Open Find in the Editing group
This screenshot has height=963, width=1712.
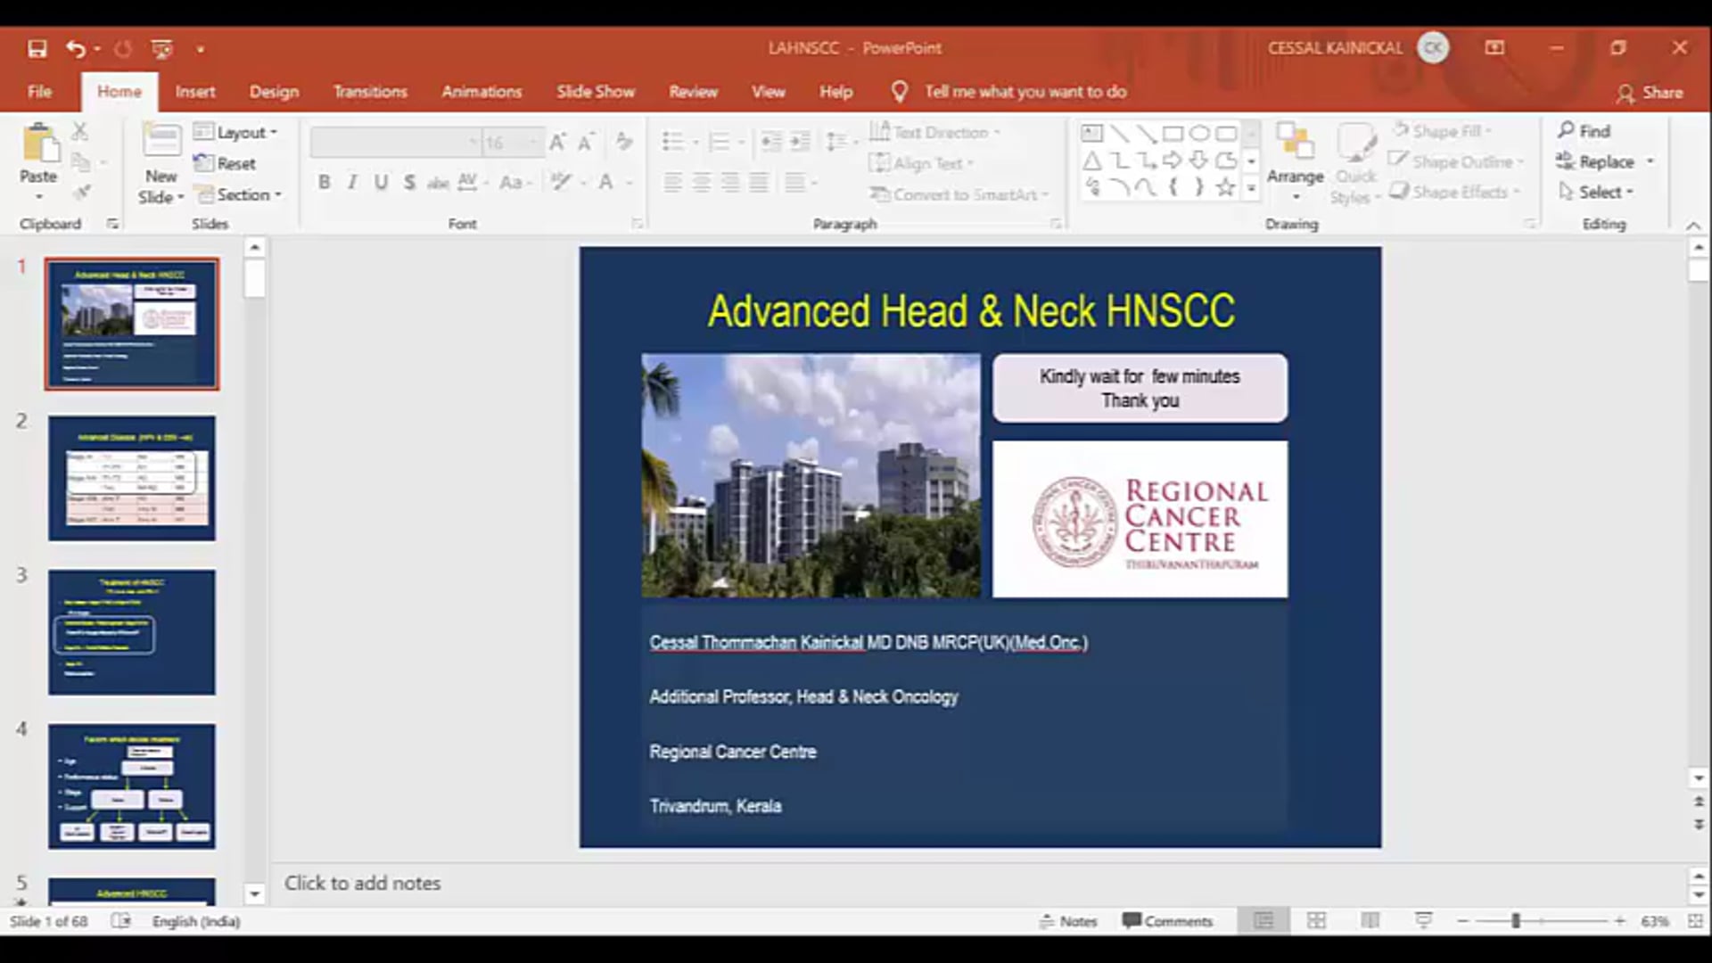tap(1588, 130)
